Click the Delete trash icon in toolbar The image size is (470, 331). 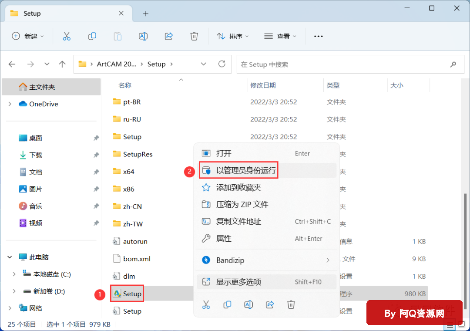tap(194, 36)
